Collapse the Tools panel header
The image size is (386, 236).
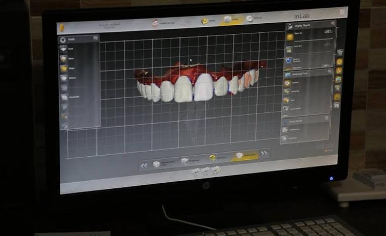tap(95, 38)
